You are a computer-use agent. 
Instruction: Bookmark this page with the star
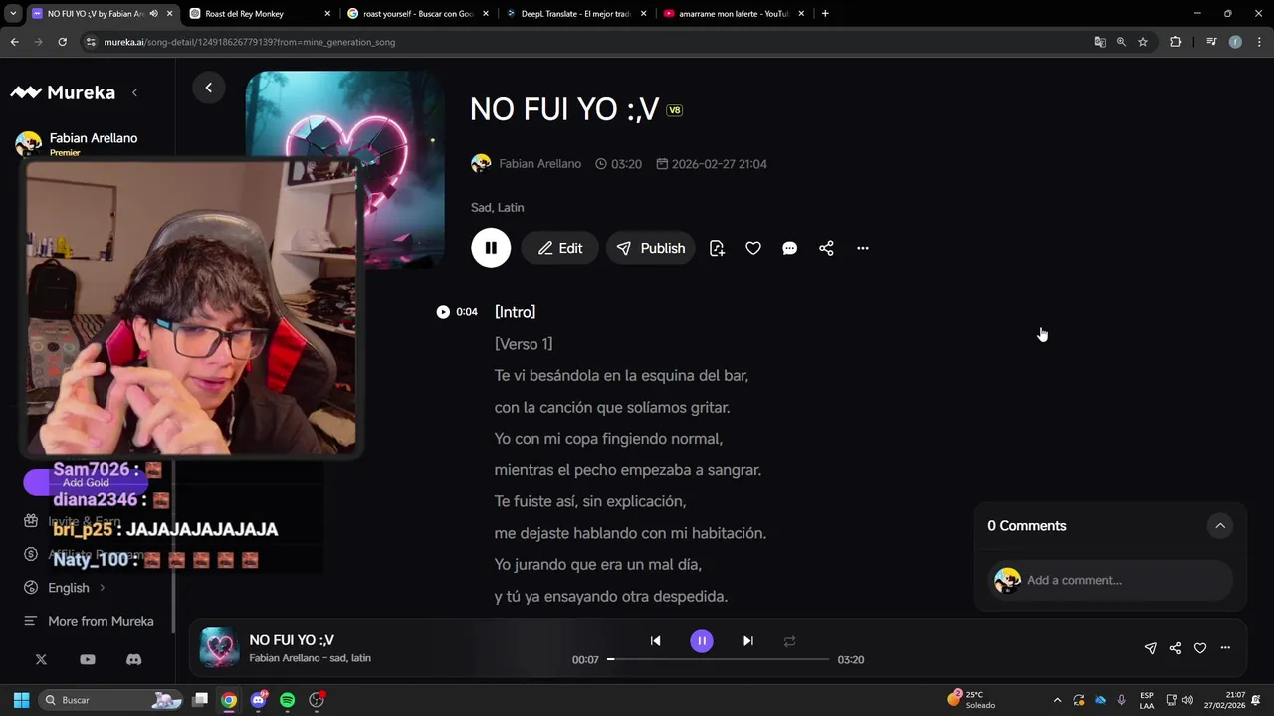click(x=1143, y=42)
